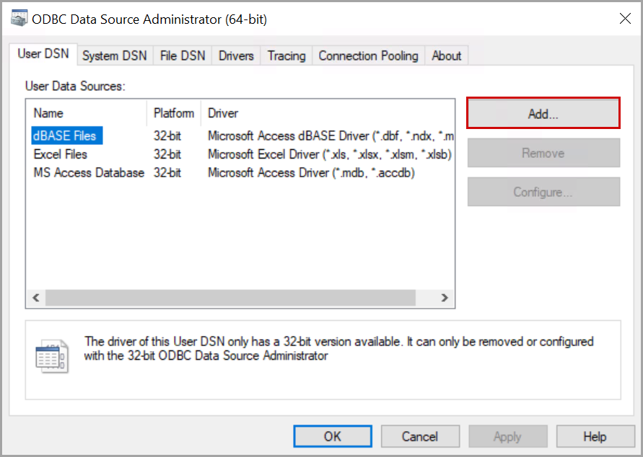Click the Add... button
This screenshot has height=457, width=643.
click(543, 114)
